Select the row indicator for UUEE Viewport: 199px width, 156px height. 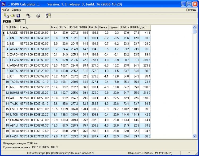tap(4, 33)
